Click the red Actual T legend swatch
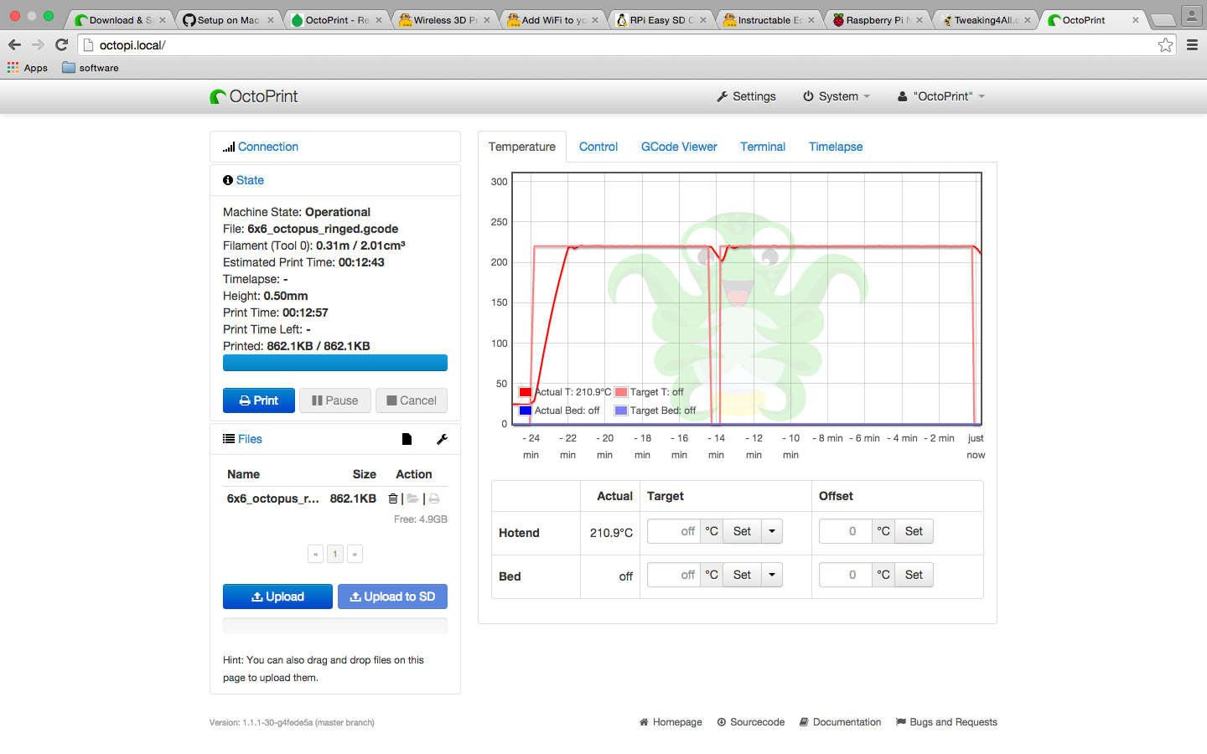This screenshot has width=1207, height=754. tap(526, 392)
